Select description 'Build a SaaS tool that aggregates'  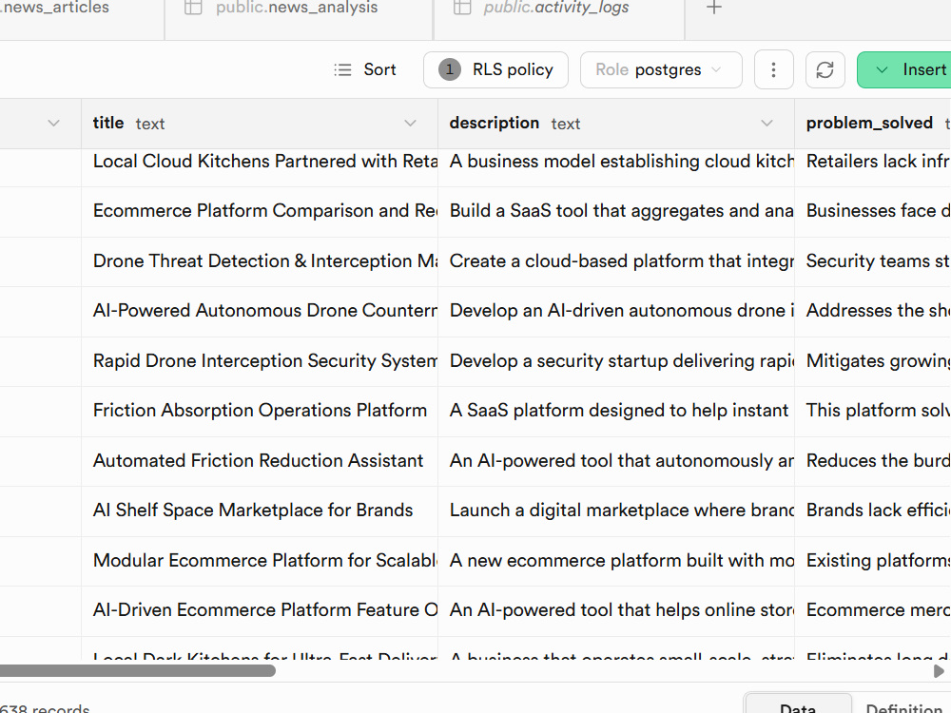(616, 211)
